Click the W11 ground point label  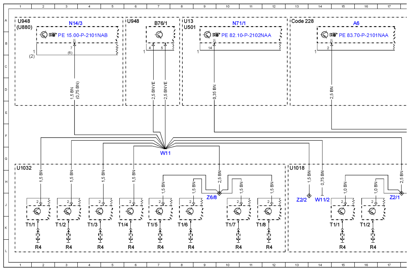(165, 153)
